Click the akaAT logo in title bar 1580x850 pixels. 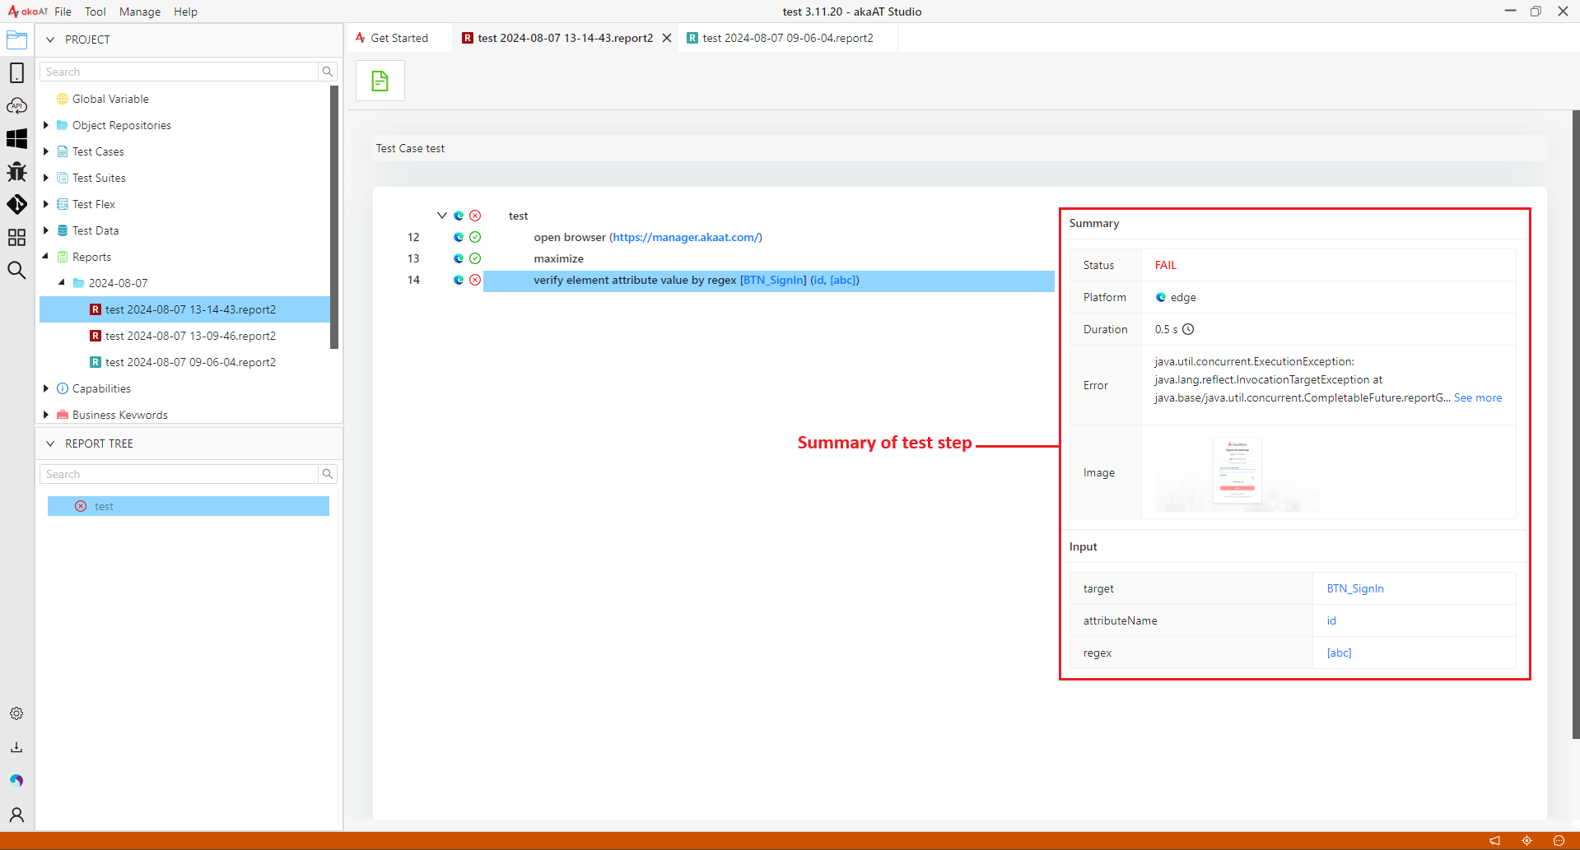click(27, 12)
